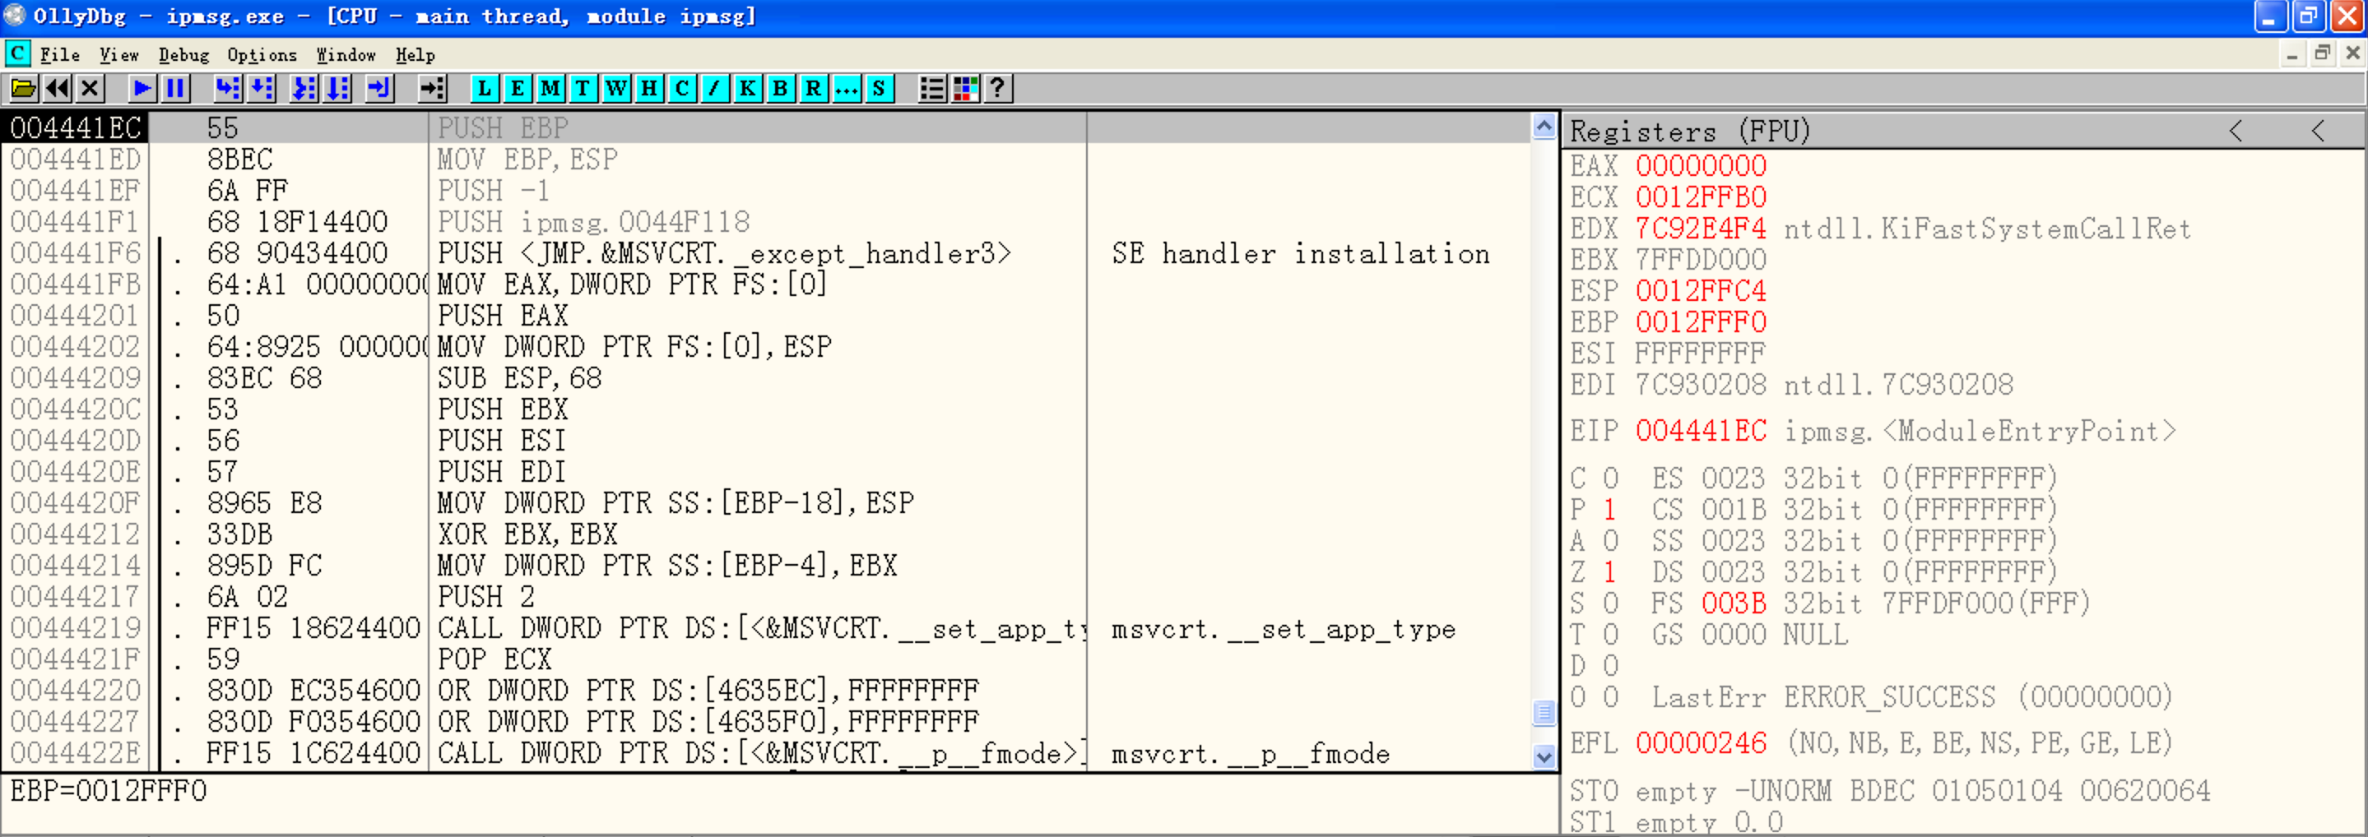Select the ESP register value 0012FFC4
The height and width of the screenshot is (837, 2368).
pyautogui.click(x=1701, y=290)
